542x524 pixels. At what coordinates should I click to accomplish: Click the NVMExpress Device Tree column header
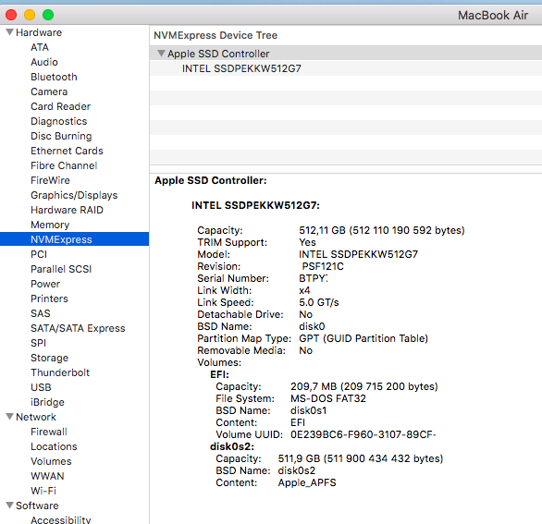tap(346, 35)
